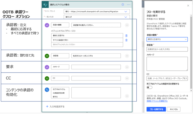Click the メッセージ text area in the run panel
The width and height of the screenshot is (194, 114).
[x=167, y=64]
